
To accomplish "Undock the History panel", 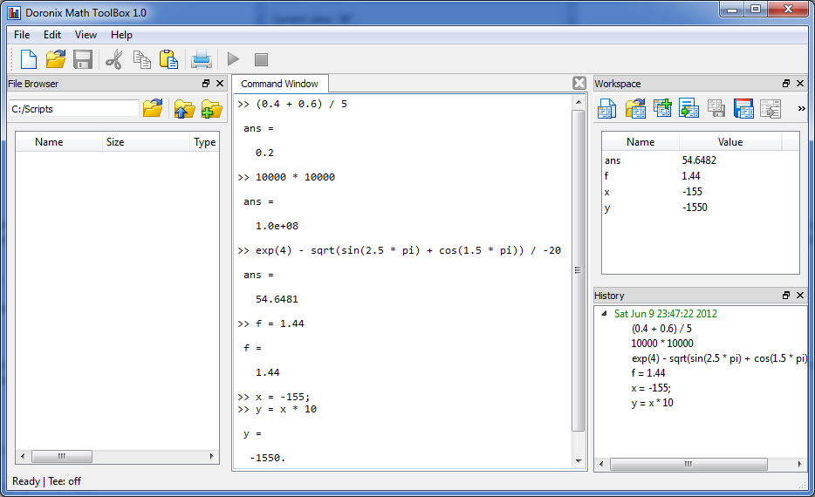I will (x=786, y=296).
